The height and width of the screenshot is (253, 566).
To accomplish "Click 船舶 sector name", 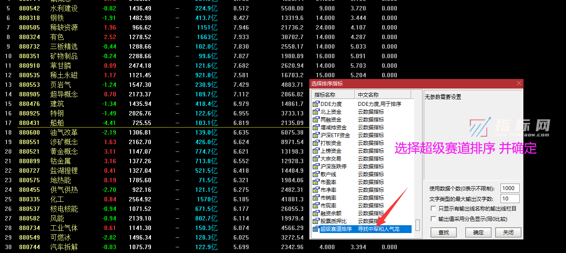I will point(57,123).
